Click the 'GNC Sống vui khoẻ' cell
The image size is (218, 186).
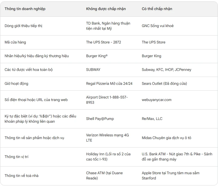coord(158,26)
